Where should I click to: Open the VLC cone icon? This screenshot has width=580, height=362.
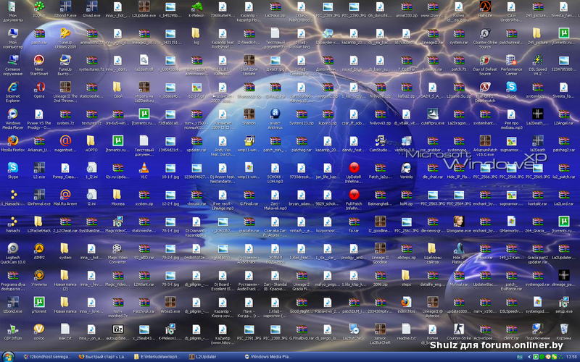[144, 168]
